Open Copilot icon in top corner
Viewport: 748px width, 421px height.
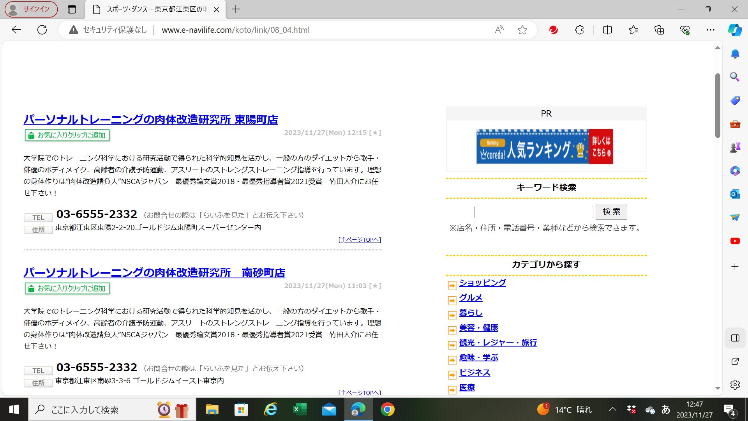pos(735,30)
